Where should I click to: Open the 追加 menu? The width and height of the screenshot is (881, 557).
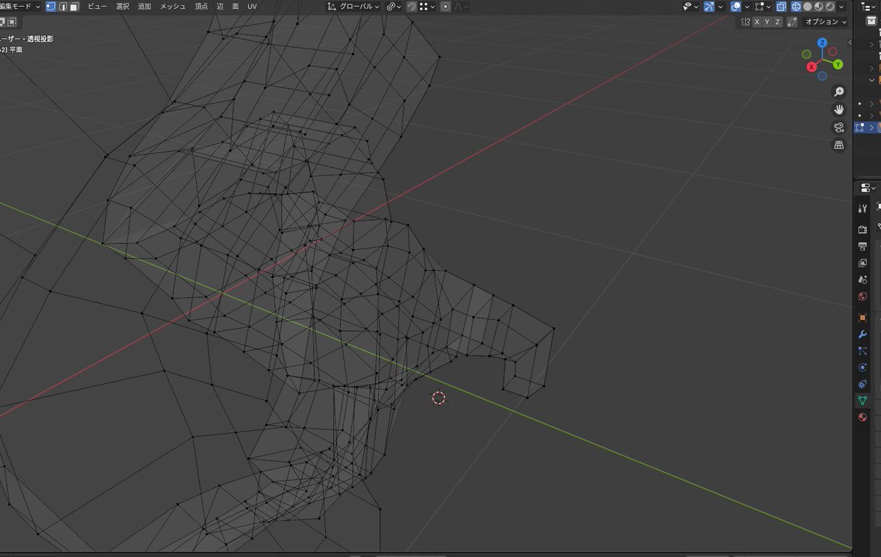pos(145,7)
